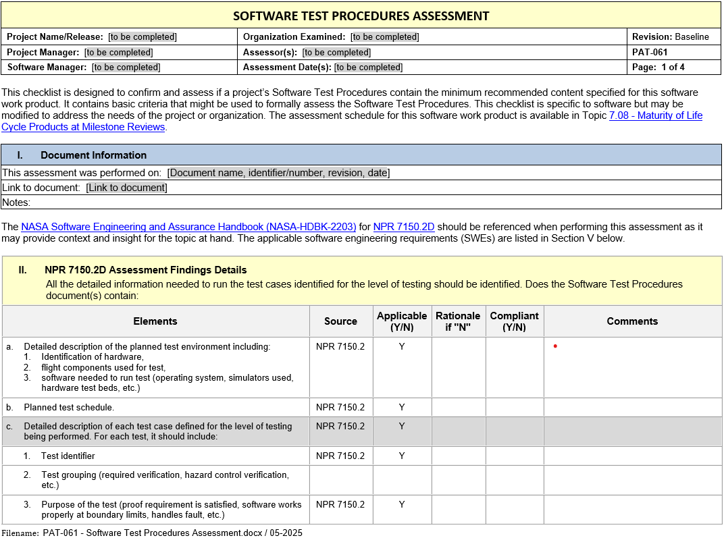This screenshot has height=538, width=724.
Task: Click the document name, identifier, revision placeholder
Action: tap(278, 173)
